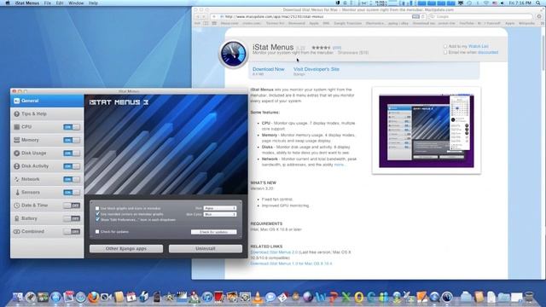Open iTunes from the Dock
The height and width of the screenshot is (307, 546).
click(206, 297)
